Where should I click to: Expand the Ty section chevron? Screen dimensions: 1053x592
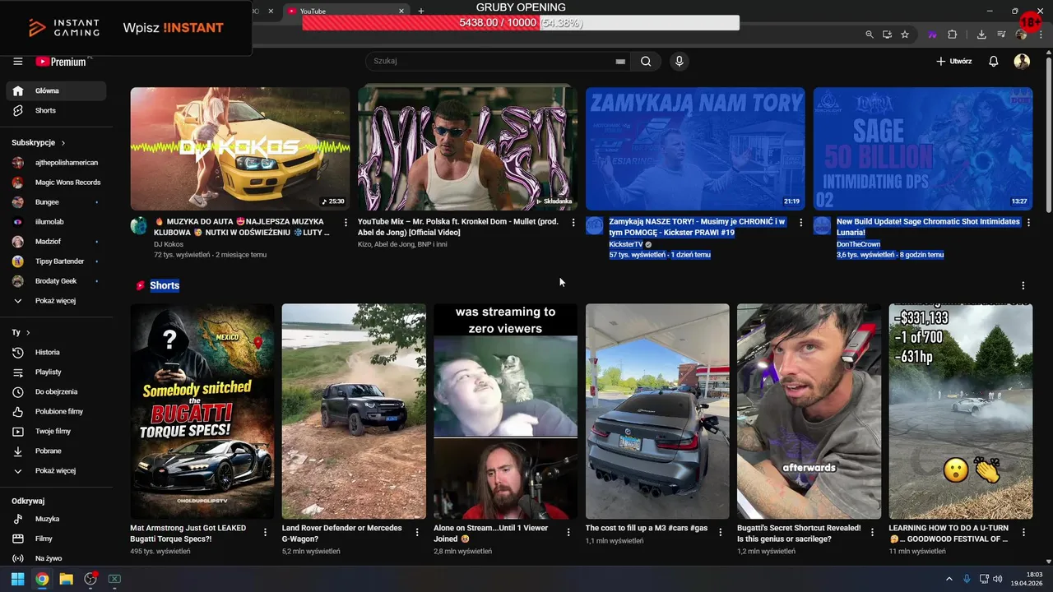28,333
